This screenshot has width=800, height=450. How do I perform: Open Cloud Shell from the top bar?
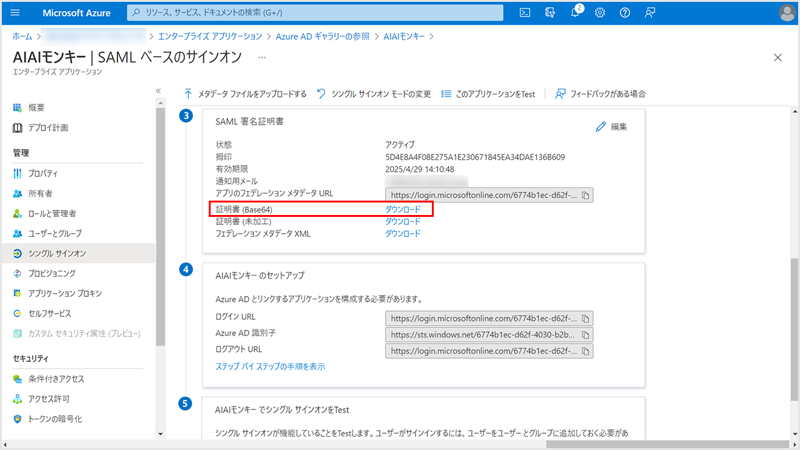[x=526, y=12]
